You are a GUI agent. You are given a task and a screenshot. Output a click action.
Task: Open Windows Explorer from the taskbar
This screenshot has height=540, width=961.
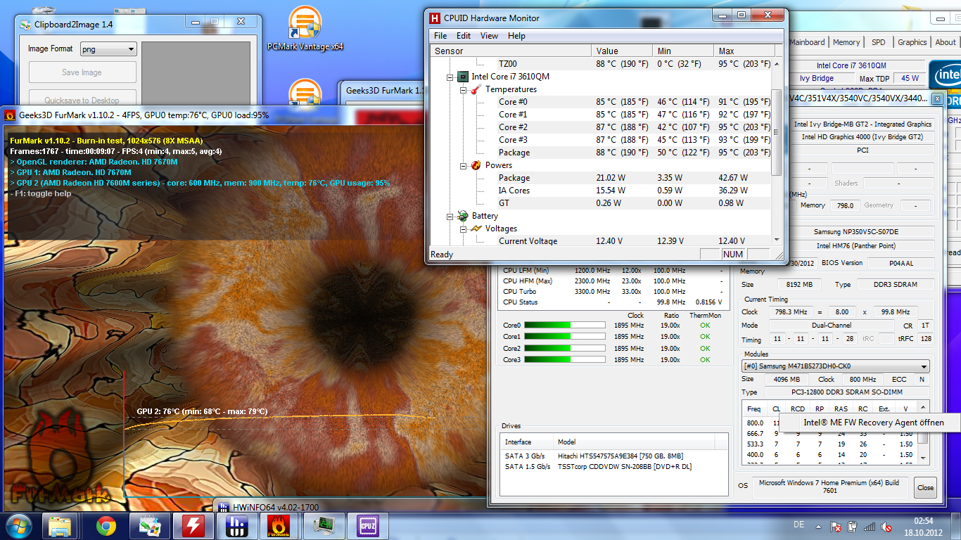click(60, 526)
